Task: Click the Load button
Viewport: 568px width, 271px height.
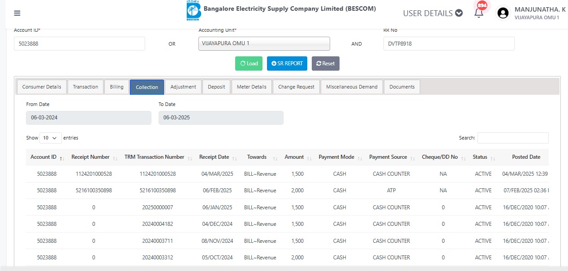Action: click(249, 64)
